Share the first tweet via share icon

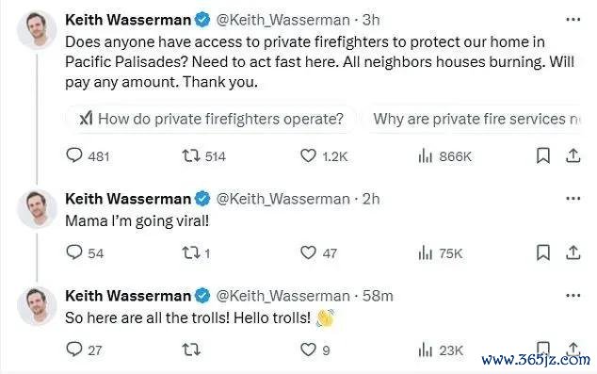(573, 155)
